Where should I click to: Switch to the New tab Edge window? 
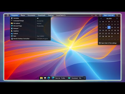tap(59, 78)
